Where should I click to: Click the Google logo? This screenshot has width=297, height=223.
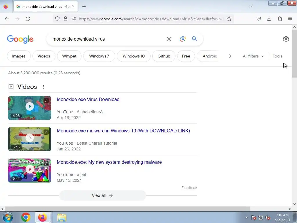[x=20, y=39]
